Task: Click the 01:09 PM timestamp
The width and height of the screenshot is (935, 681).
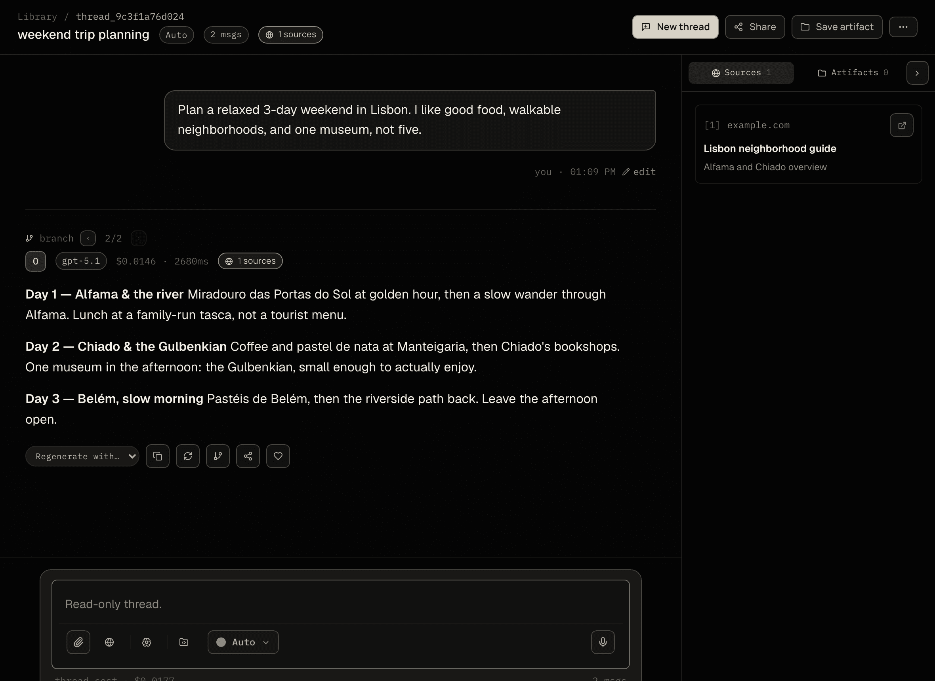Action: click(593, 172)
